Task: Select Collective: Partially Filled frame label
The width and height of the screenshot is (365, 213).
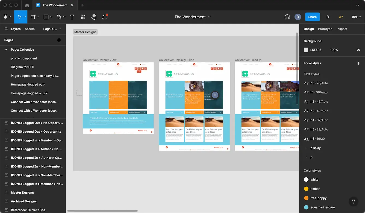Action: (176, 60)
